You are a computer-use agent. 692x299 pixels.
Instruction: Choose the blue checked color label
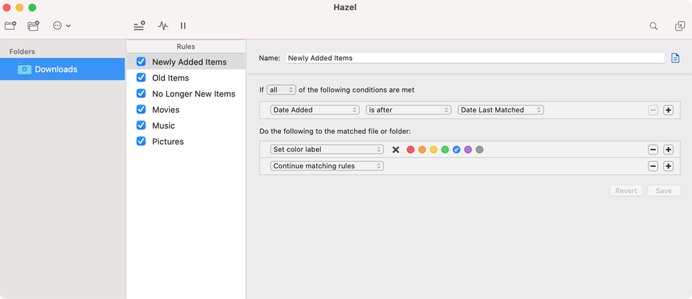click(456, 149)
